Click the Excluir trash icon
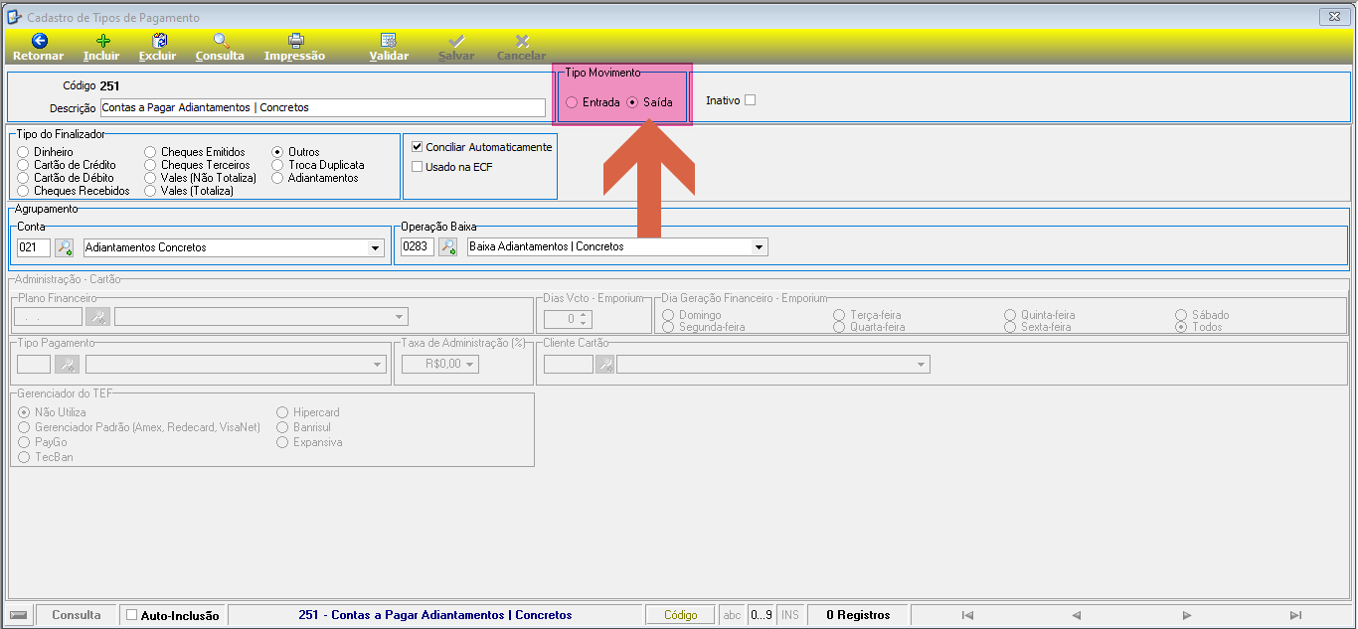This screenshot has height=629, width=1358. [x=158, y=41]
